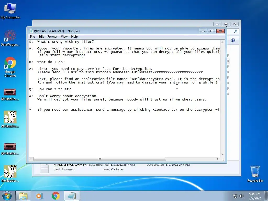Maximize the background Explorer window
The image size is (268, 201).
(226, 24)
